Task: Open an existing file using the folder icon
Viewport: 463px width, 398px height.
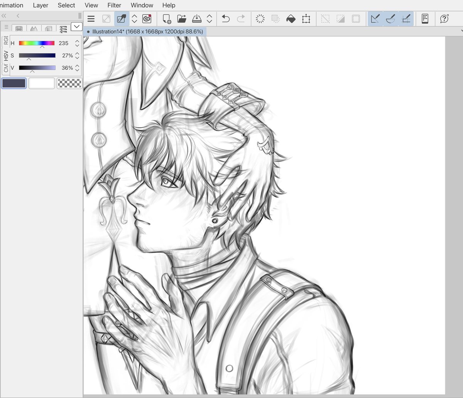Action: (181, 18)
